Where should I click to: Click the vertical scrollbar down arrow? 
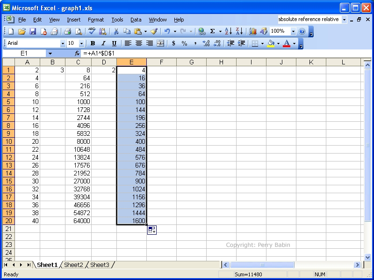coord(367,257)
